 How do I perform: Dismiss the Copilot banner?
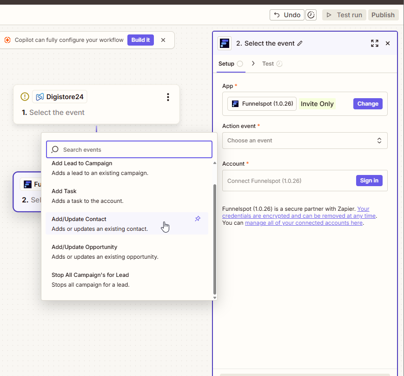click(x=163, y=40)
